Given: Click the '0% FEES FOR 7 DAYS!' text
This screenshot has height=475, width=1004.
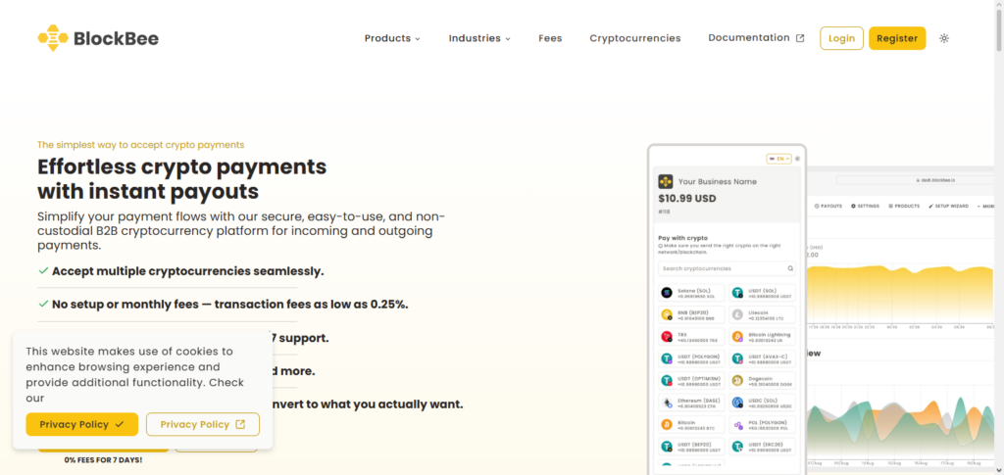Looking at the screenshot, I should (x=103, y=459).
